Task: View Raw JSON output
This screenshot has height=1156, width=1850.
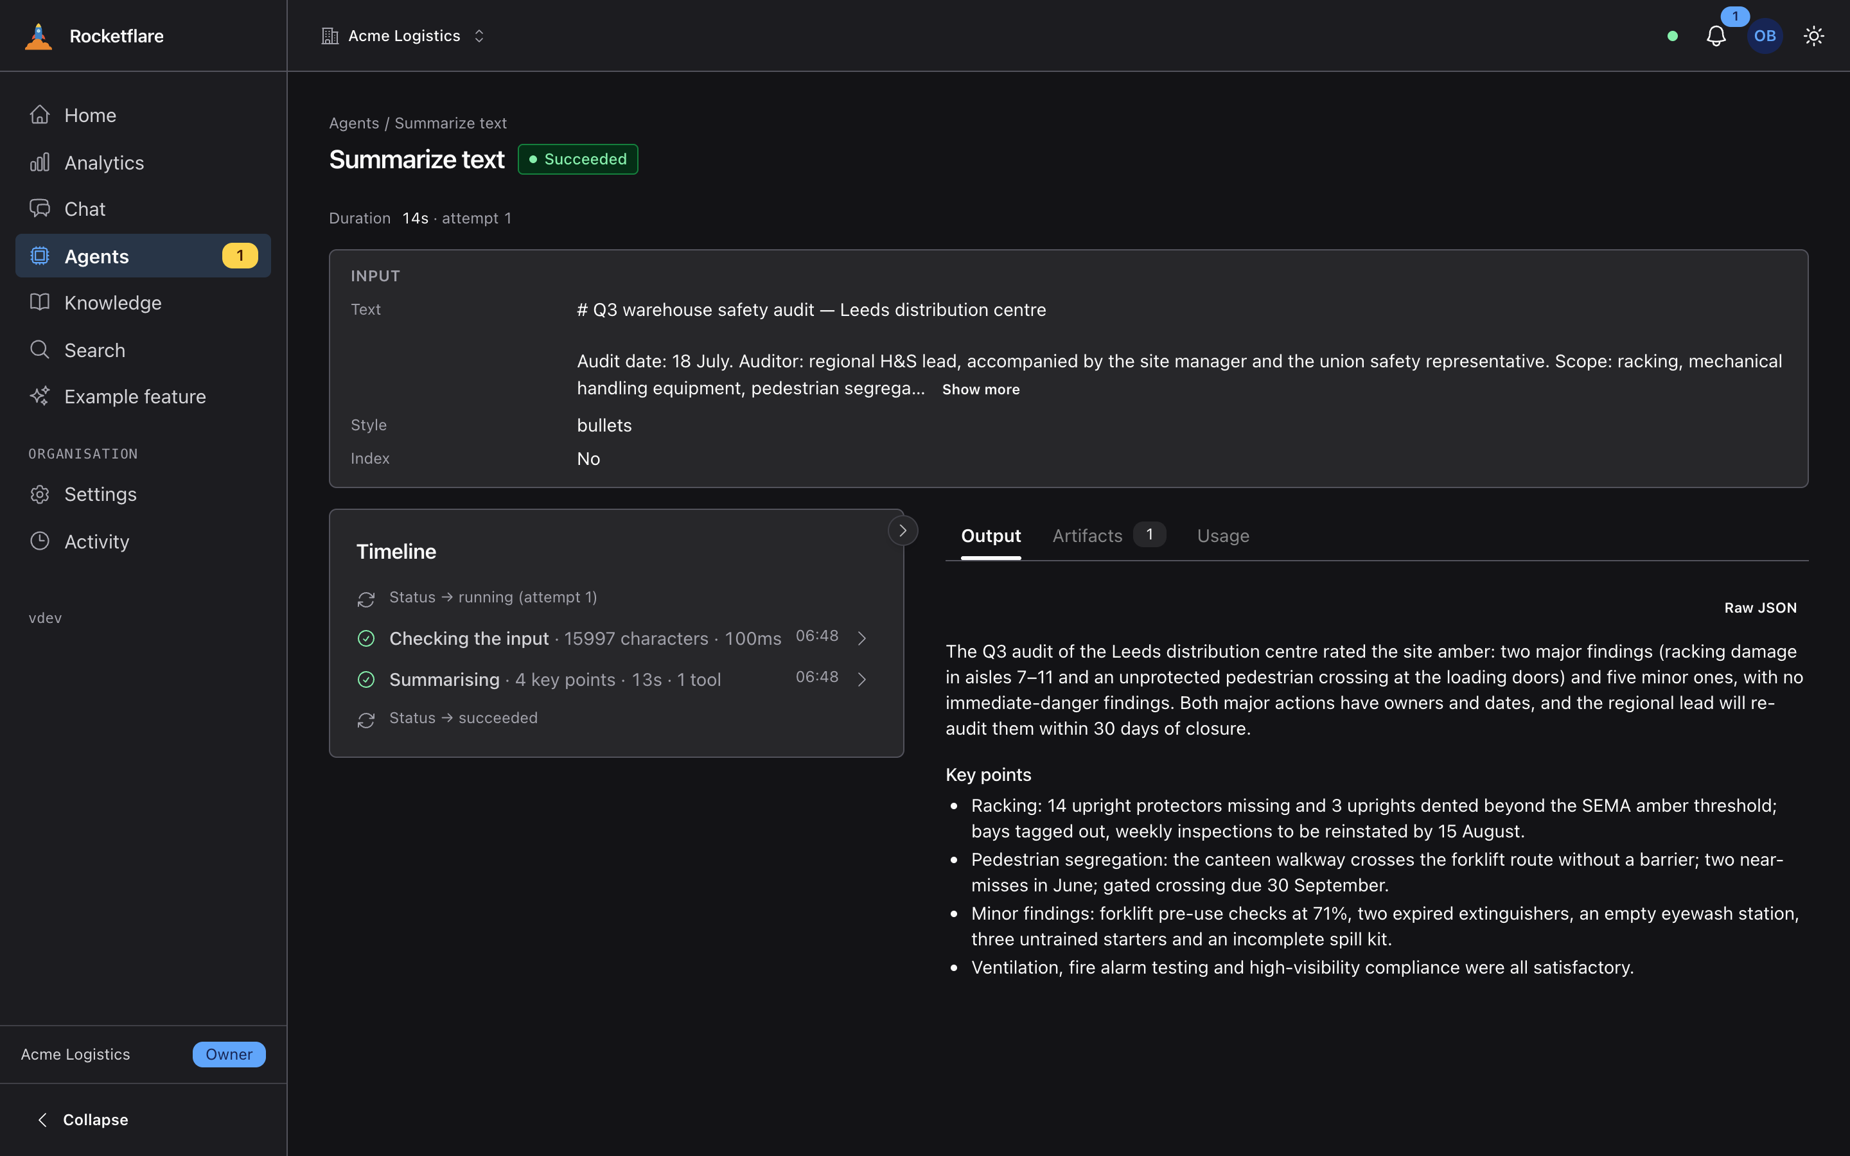Action: pyautogui.click(x=1761, y=608)
